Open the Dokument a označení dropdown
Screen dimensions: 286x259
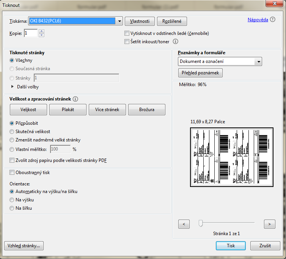[258, 61]
